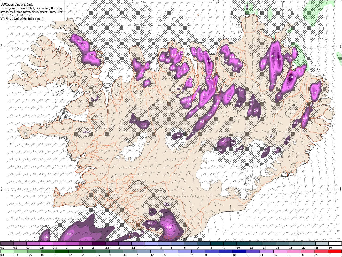The image size is (342, 257).
Task: Pick the 6 steel-blue swatch, upper legend row
Action: [x=191, y=244]
